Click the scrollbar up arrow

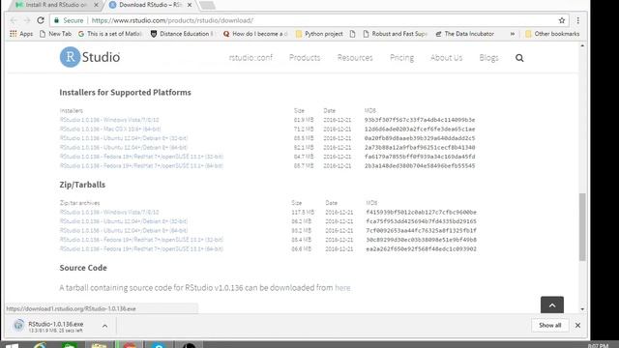[x=582, y=46]
